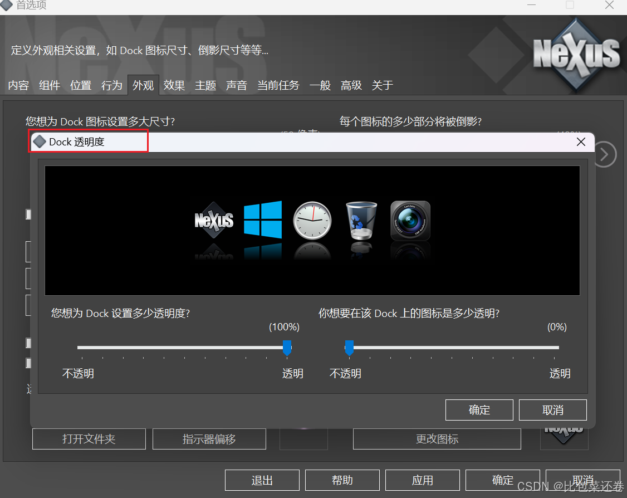Click the icon transparency slider thumb
The image size is (627, 498).
click(x=349, y=348)
